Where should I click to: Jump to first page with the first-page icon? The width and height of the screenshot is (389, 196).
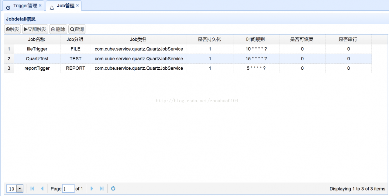coord(32,189)
